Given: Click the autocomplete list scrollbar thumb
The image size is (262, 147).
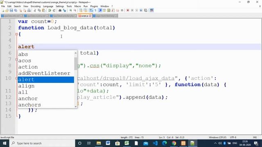Looking at the screenshot, I should click(x=76, y=64).
